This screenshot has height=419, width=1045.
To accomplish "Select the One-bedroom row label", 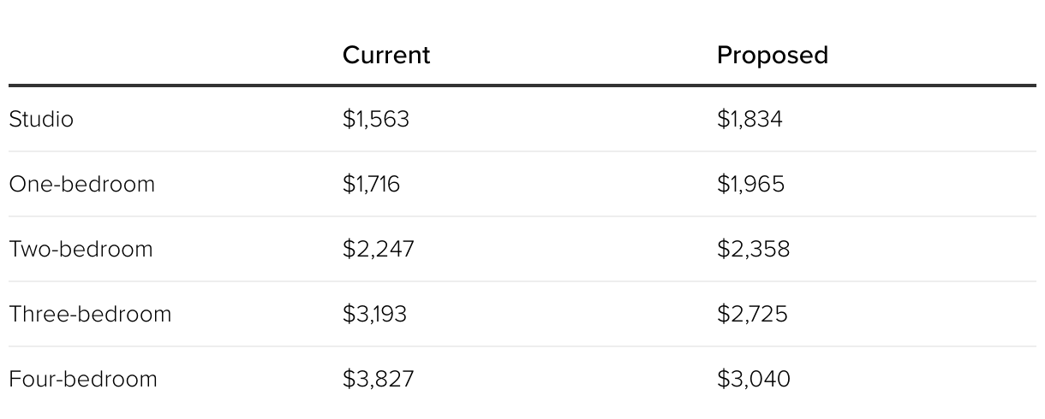I will [82, 184].
